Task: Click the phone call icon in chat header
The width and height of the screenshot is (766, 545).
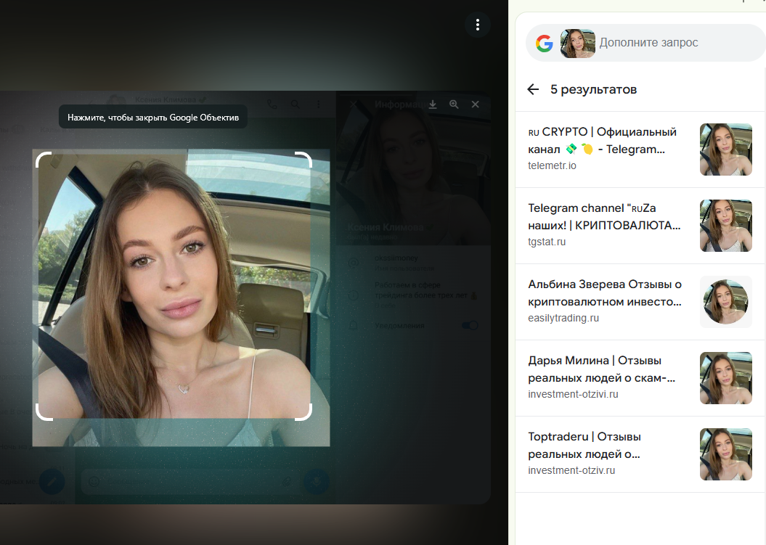Action: 272,105
